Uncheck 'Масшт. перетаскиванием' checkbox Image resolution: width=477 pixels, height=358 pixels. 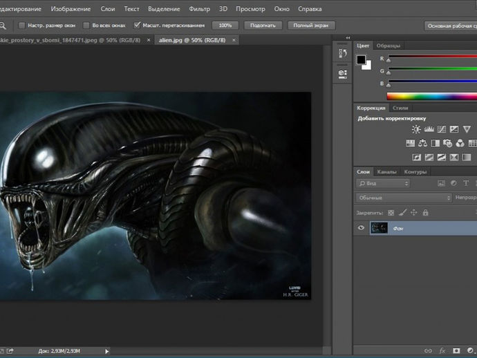coord(137,26)
